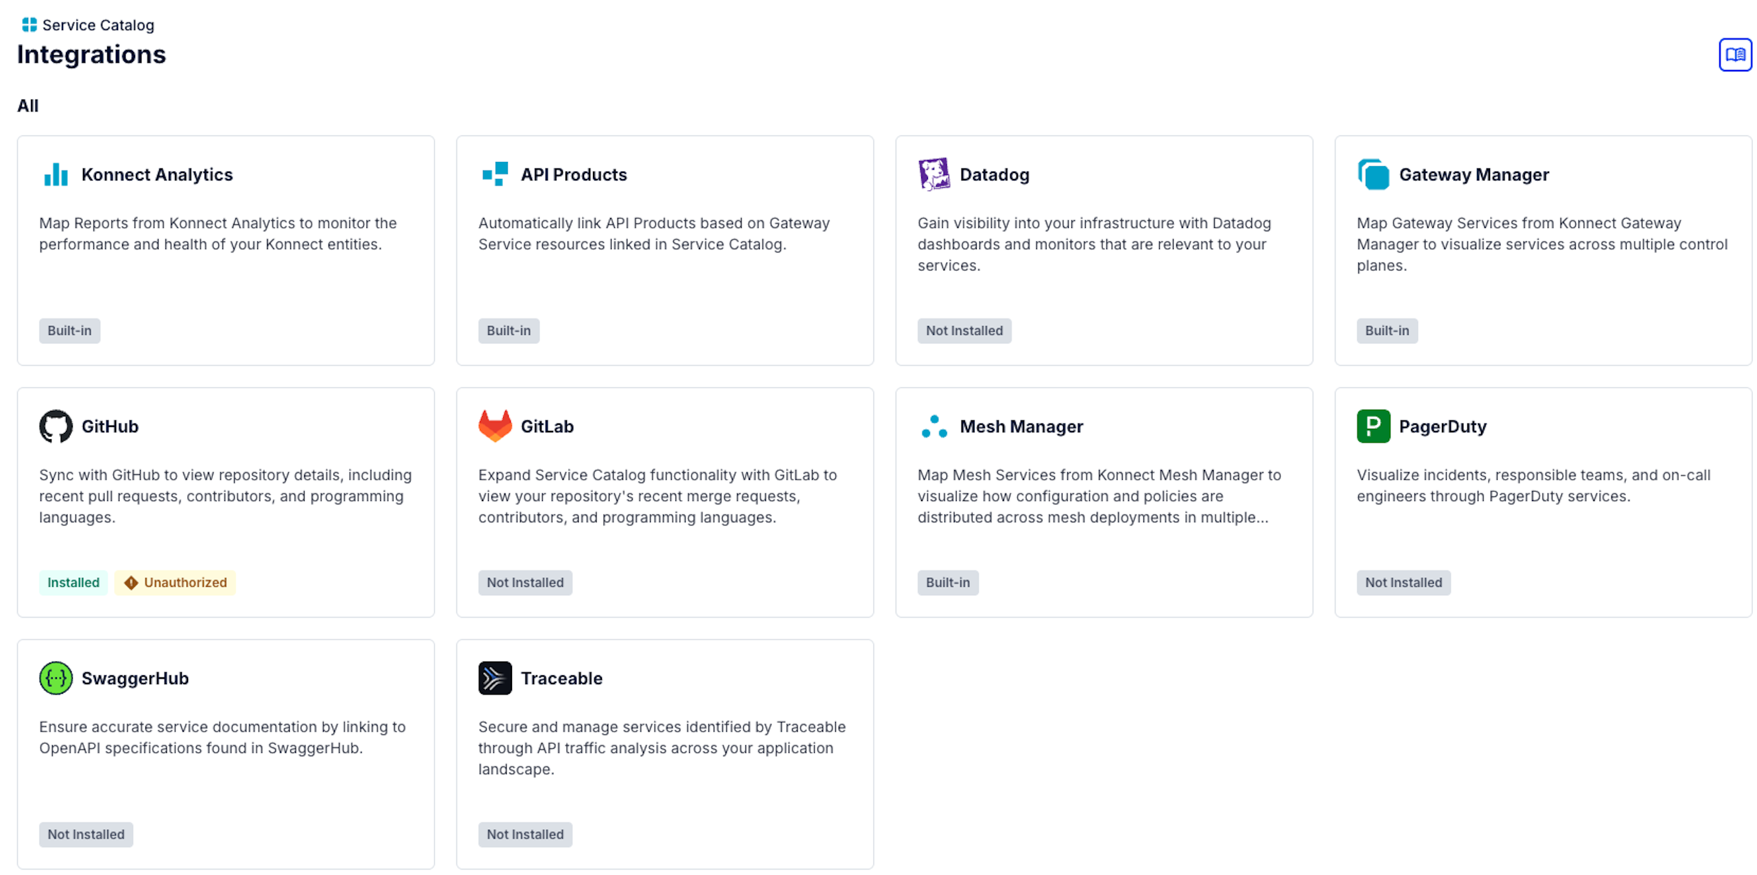This screenshot has height=875, width=1757.
Task: Select the PagerDuty card description text
Action: (x=1533, y=485)
